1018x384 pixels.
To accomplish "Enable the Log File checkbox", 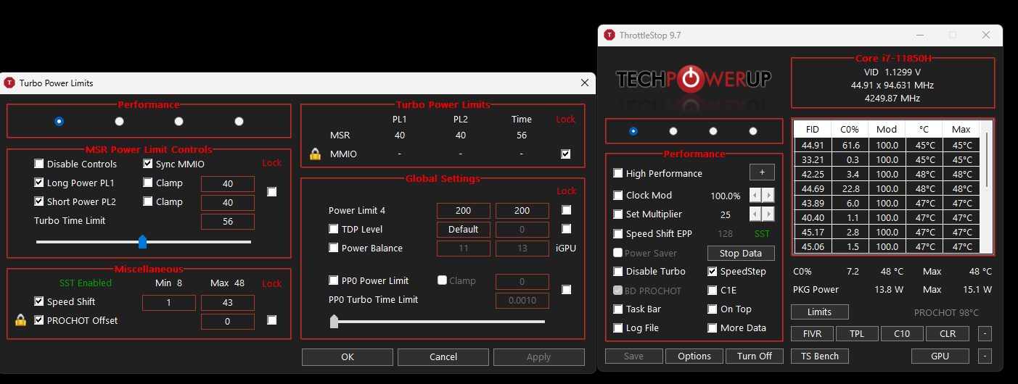I will point(618,328).
